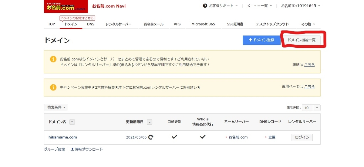Click the 情報ダウンロード link
This screenshot has width=364, height=167.
89,149
